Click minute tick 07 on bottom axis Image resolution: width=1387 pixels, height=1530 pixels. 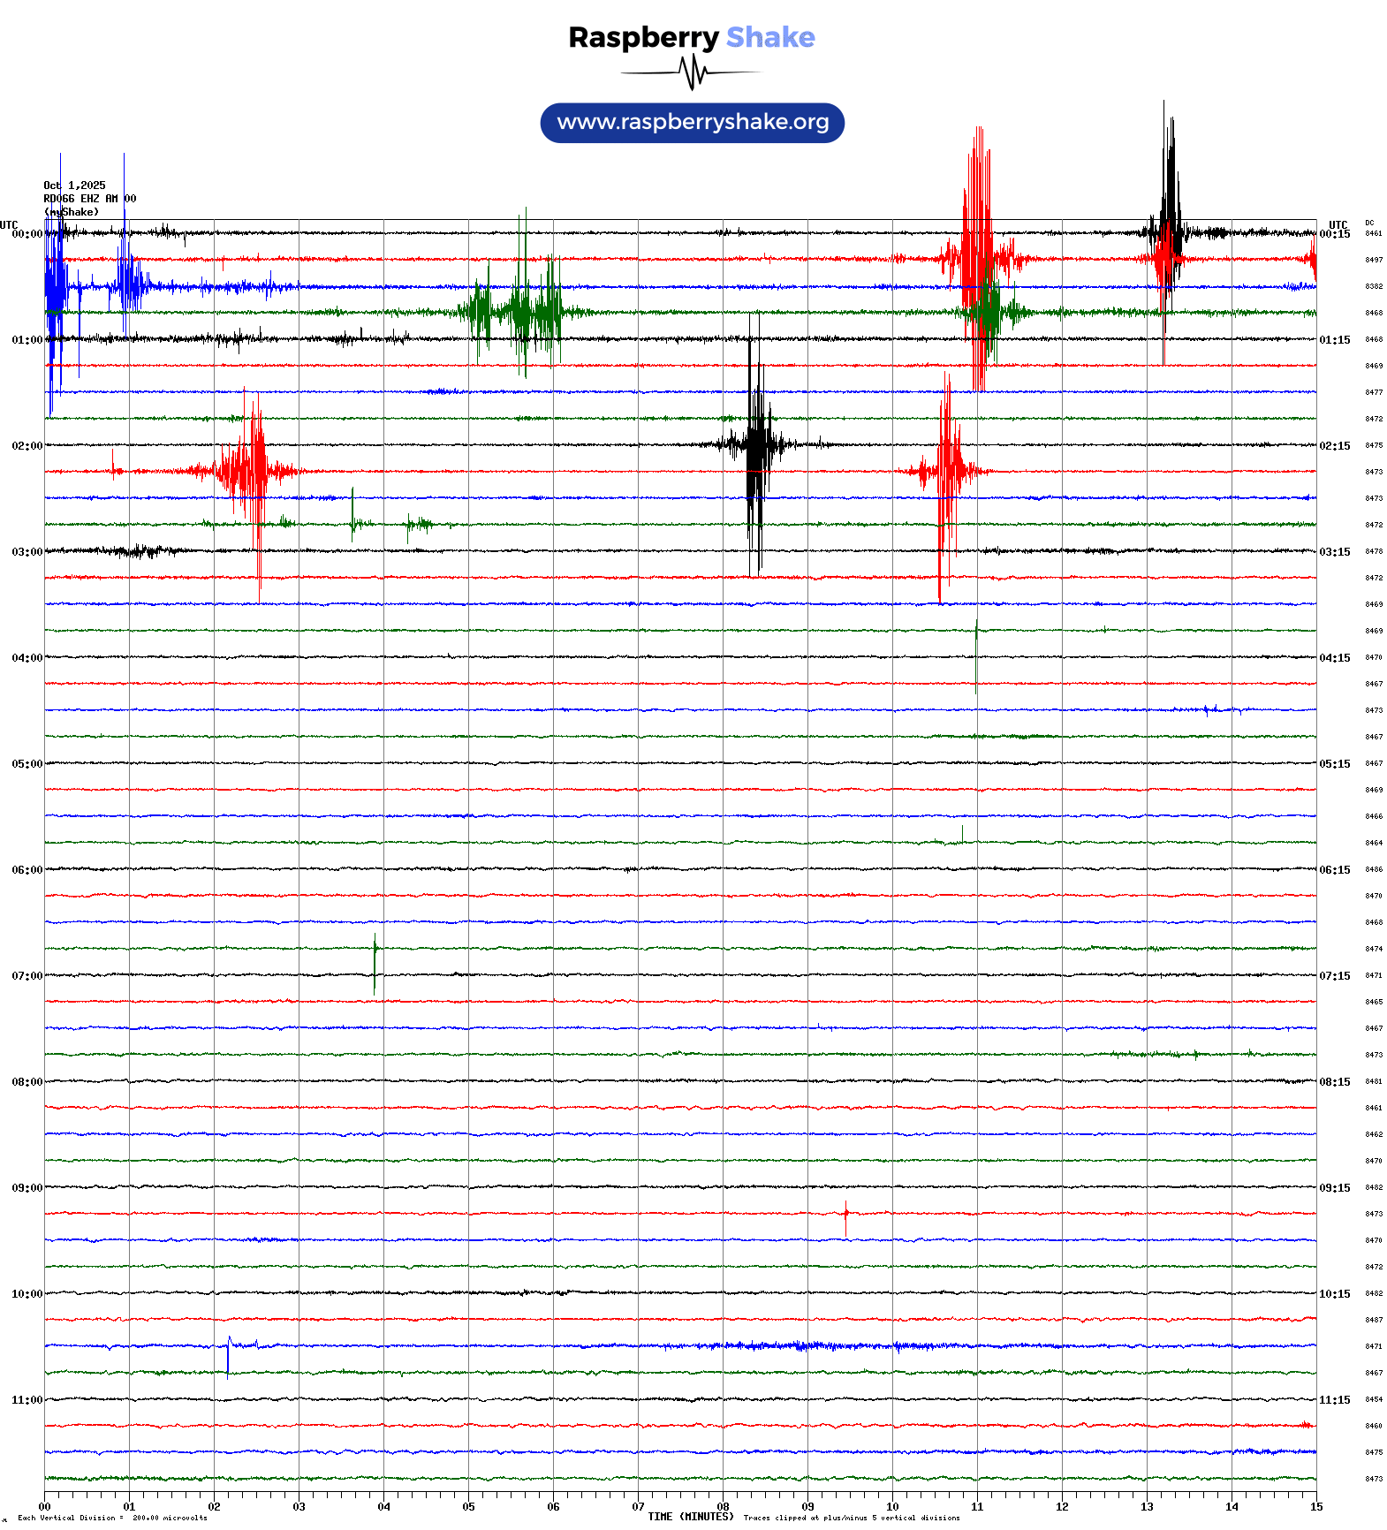click(638, 1507)
